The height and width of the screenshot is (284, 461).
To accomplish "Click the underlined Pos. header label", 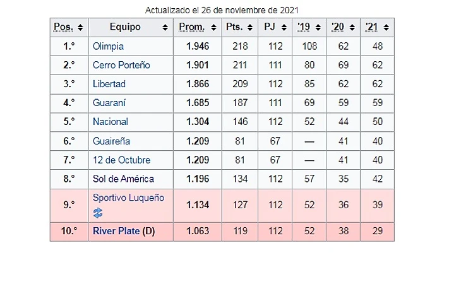I will (63, 28).
